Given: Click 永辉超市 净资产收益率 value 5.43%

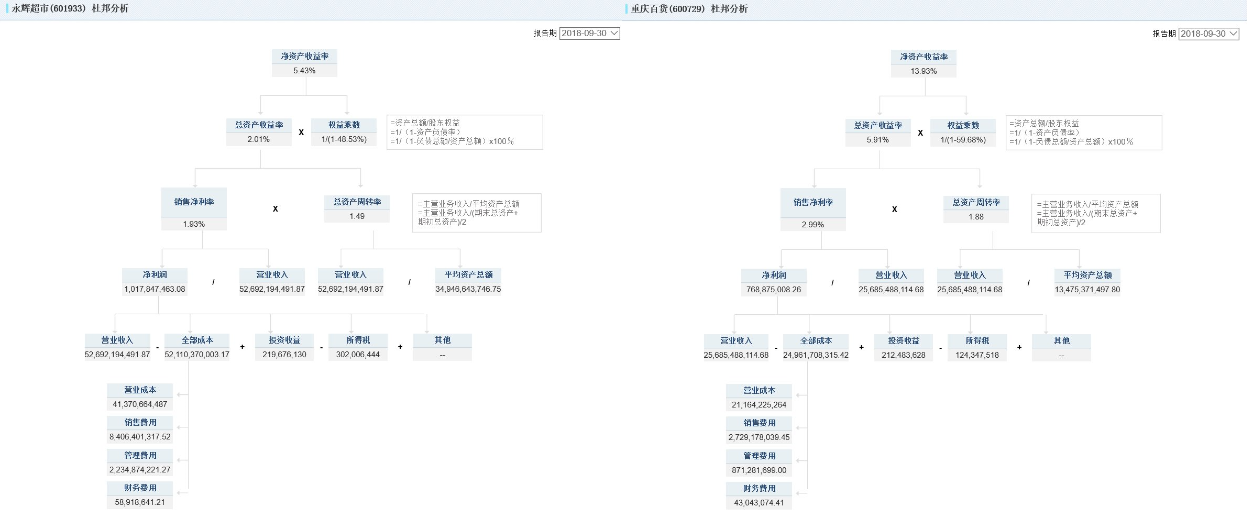Looking at the screenshot, I should (x=304, y=71).
